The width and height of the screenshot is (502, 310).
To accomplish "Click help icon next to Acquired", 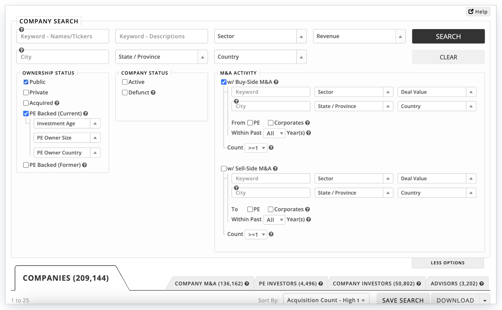I will (57, 103).
